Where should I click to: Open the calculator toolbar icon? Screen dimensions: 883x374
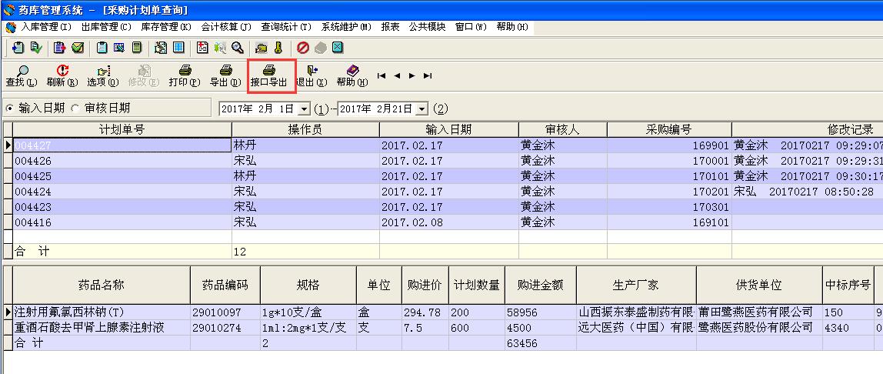point(137,48)
